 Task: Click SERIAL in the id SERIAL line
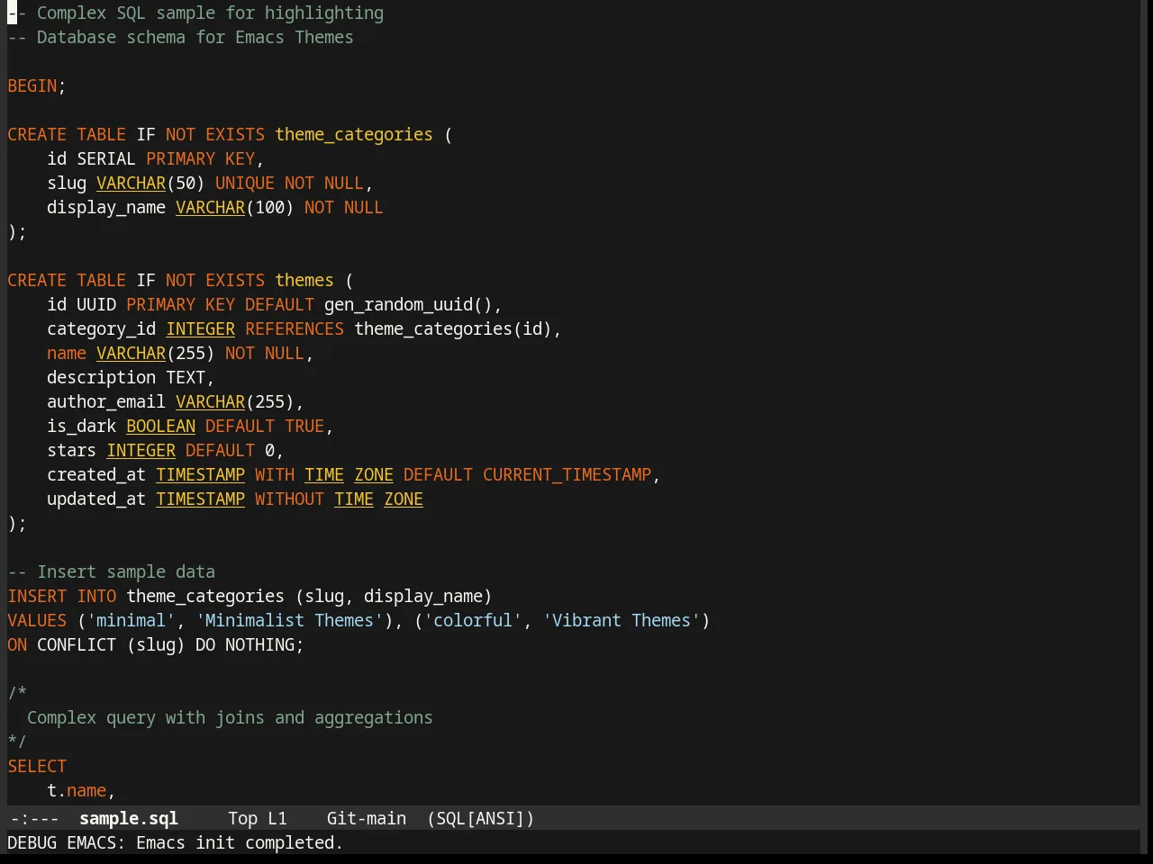pyautogui.click(x=106, y=158)
